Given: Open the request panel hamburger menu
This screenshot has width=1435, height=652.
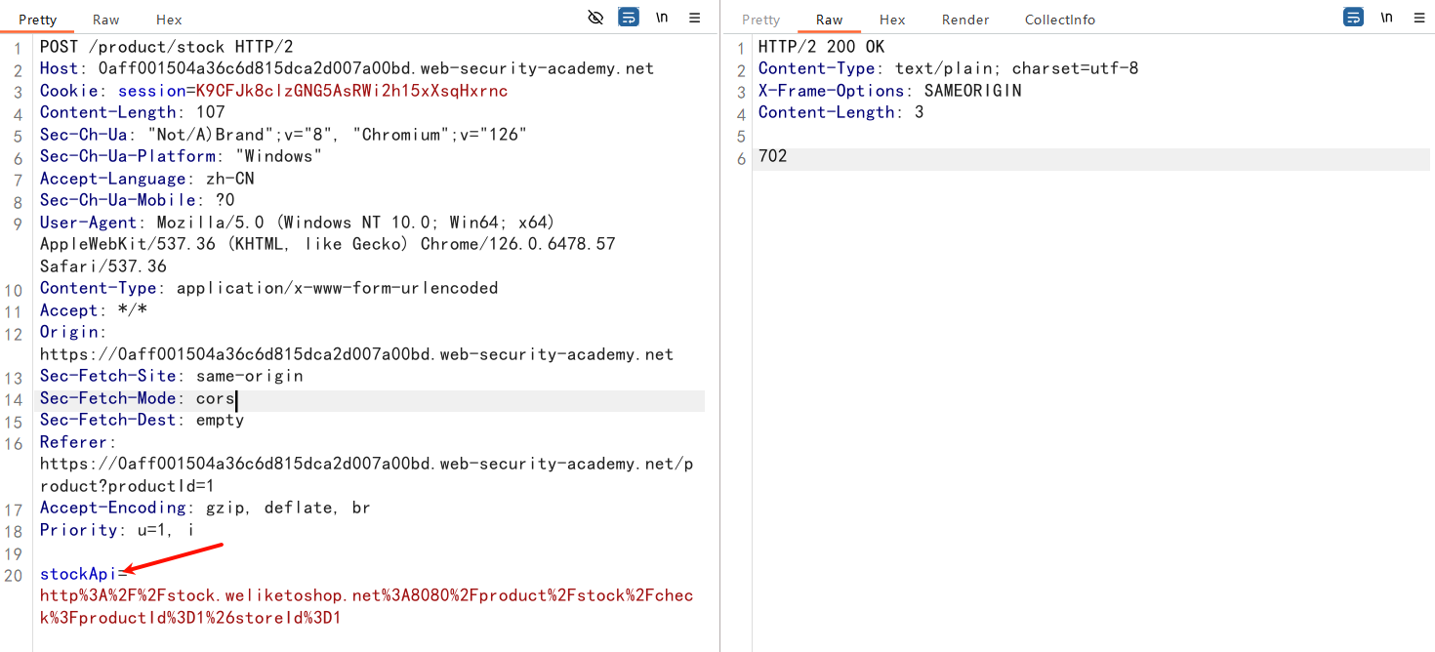Looking at the screenshot, I should tap(695, 18).
